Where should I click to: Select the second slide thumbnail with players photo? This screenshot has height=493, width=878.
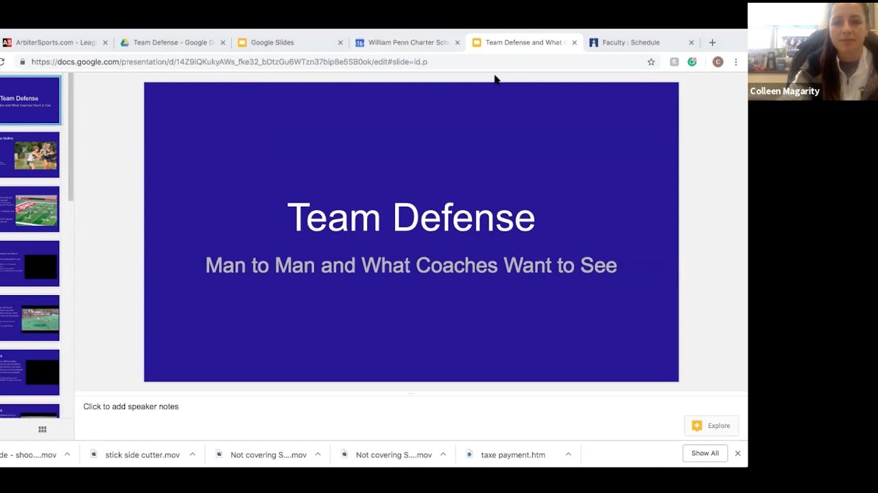(29, 155)
